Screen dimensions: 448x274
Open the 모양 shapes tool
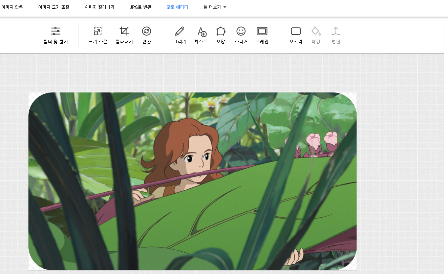(221, 36)
